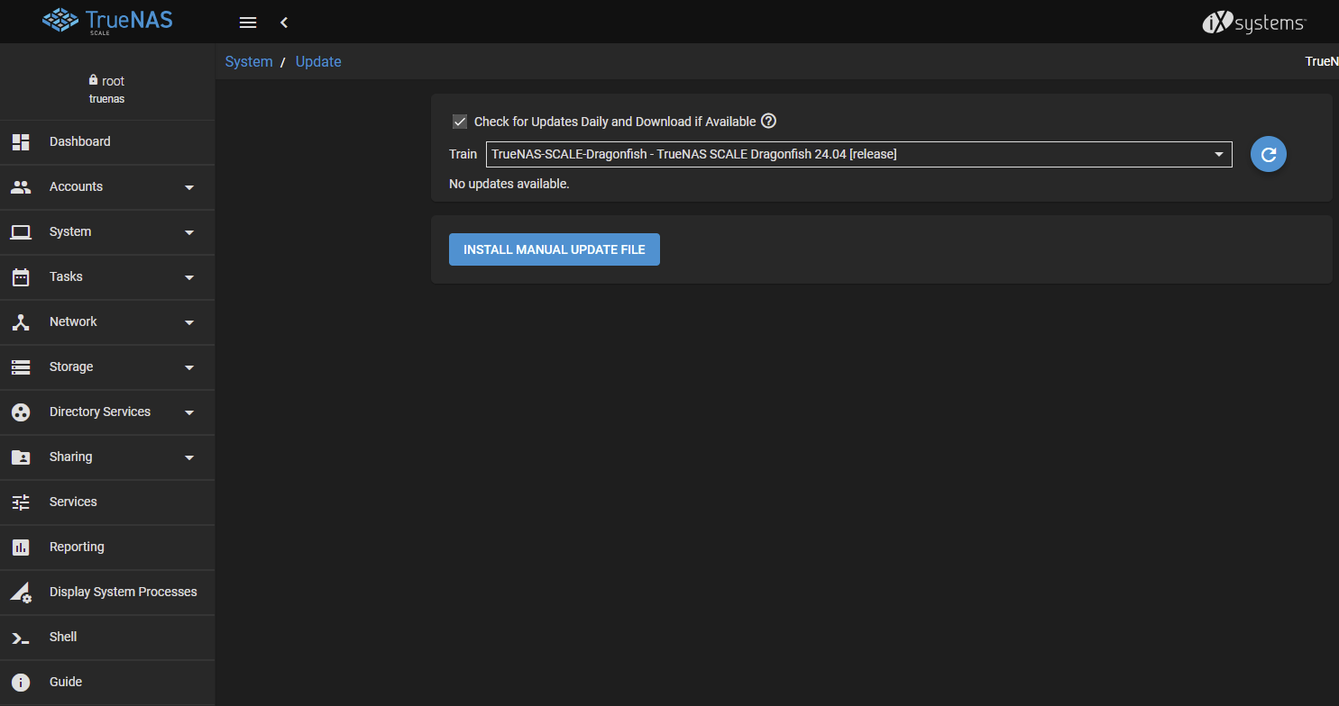Click Install Manual Update File button
Screen dimensions: 1339x706
tap(555, 249)
